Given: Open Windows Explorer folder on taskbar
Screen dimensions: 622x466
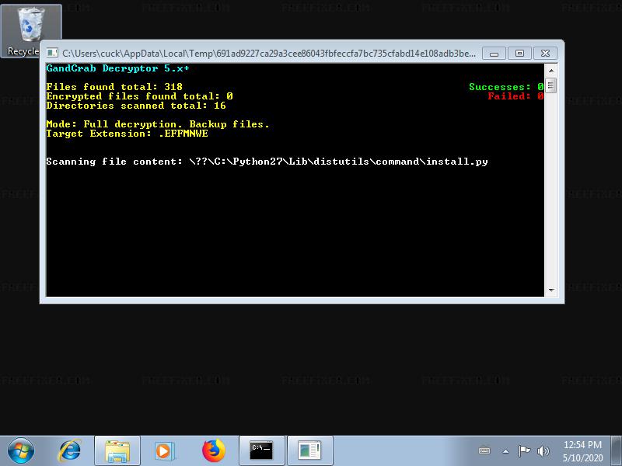Looking at the screenshot, I should tap(117, 450).
